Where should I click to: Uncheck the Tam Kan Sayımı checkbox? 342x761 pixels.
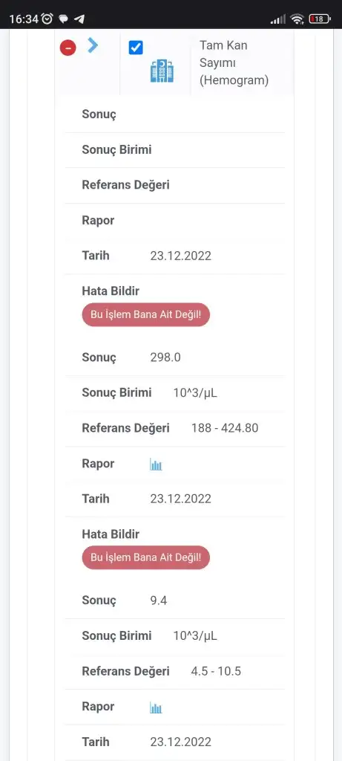tap(136, 48)
